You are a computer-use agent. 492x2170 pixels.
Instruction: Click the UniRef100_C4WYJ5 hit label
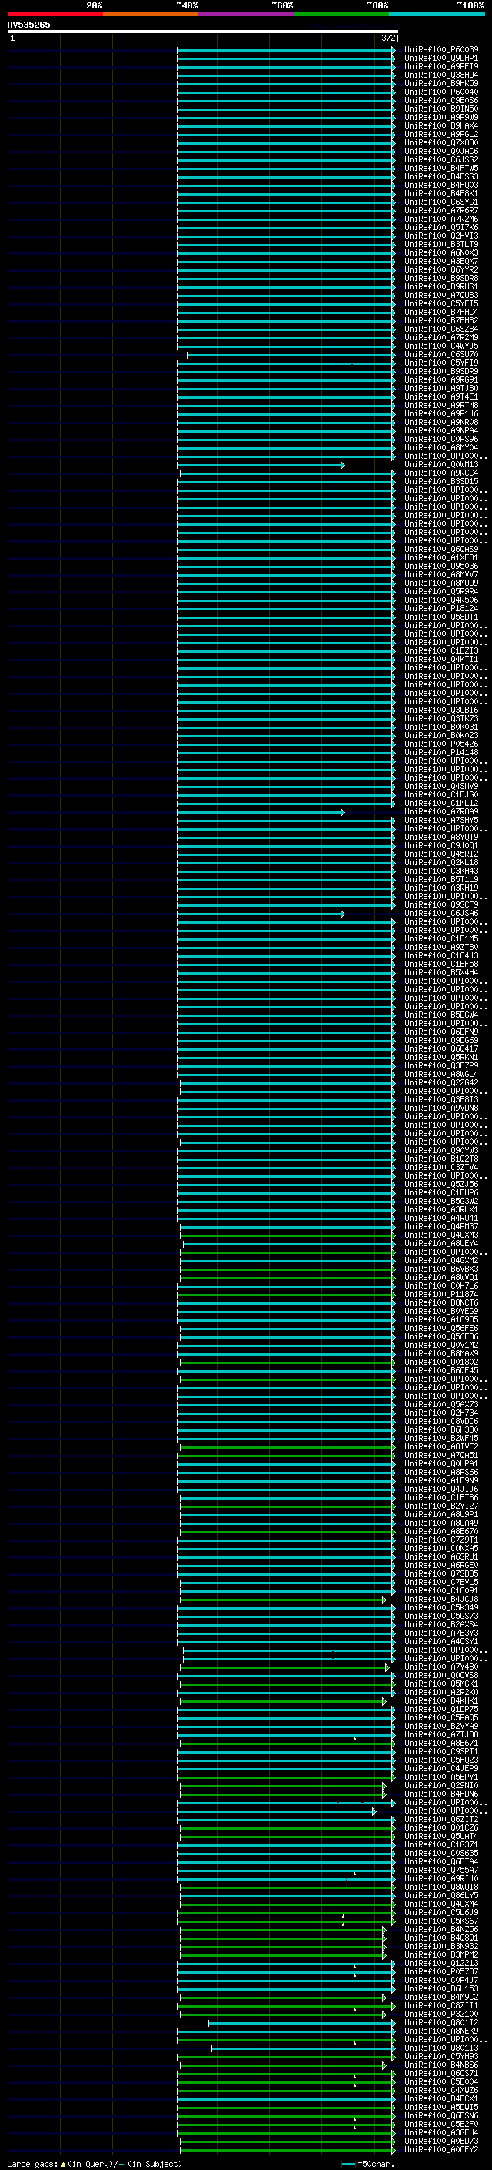pyautogui.click(x=441, y=346)
